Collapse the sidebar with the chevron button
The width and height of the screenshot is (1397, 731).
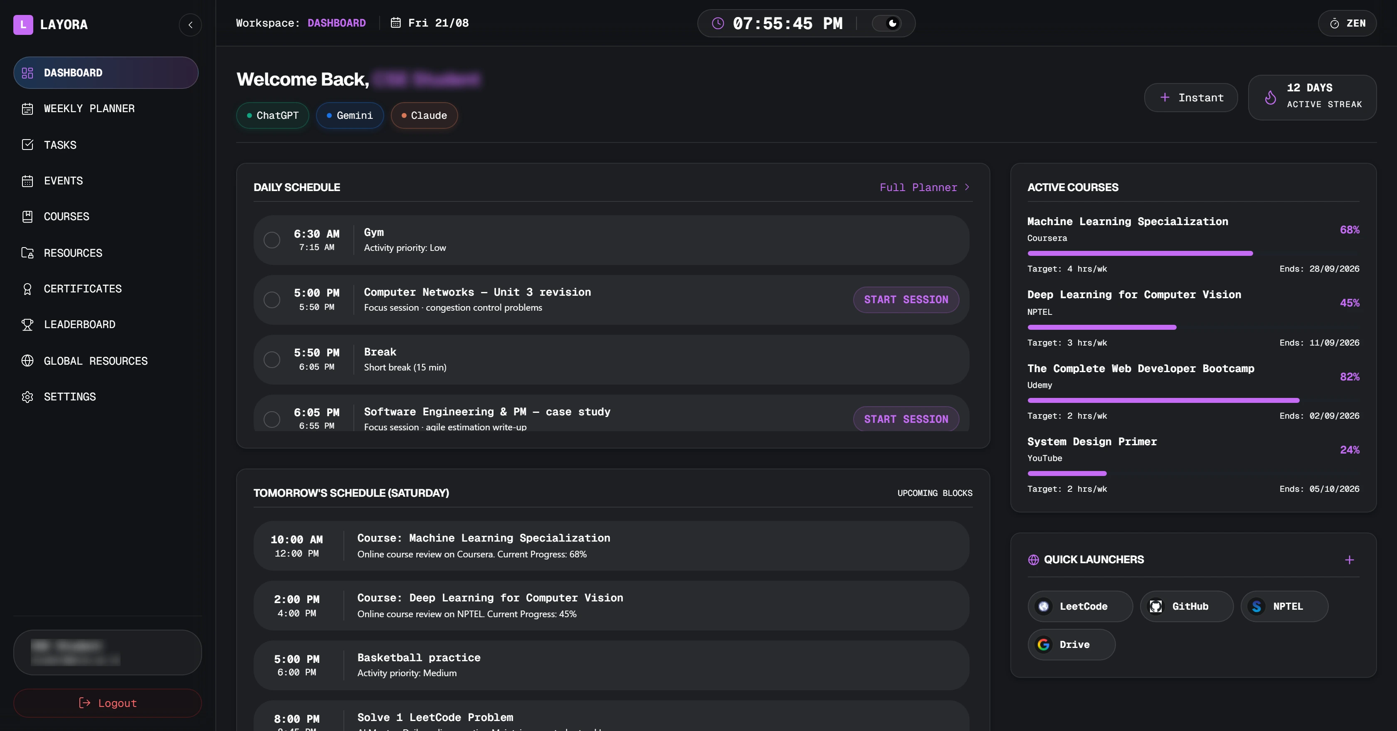[190, 25]
